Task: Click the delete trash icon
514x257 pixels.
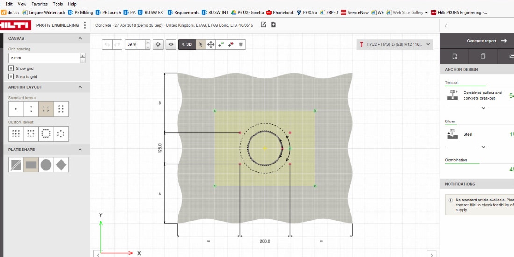Action: pyautogui.click(x=241, y=44)
